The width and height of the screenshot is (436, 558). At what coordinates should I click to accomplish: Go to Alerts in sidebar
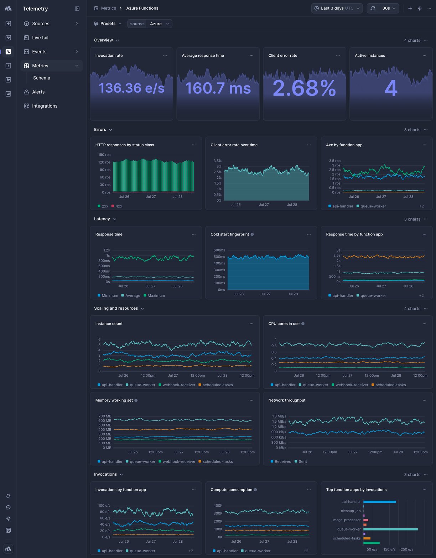pyautogui.click(x=51, y=92)
